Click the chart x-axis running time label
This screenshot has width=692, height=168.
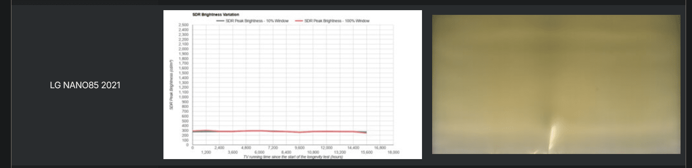click(x=293, y=157)
